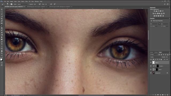Select the Layer 2 thumbnail

153,62
